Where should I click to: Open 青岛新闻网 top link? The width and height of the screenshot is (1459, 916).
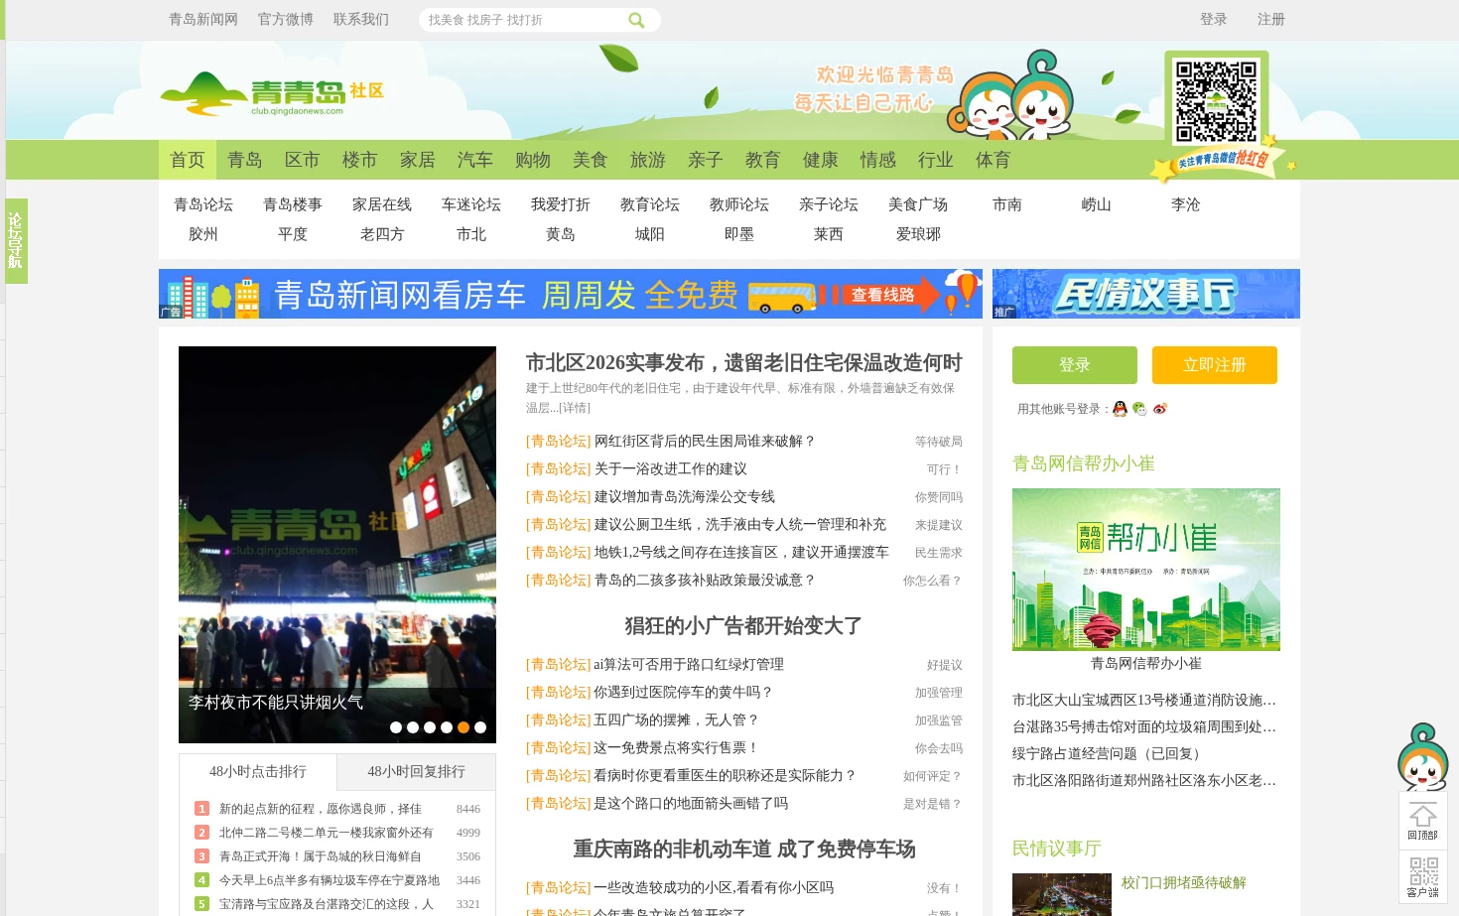(x=203, y=19)
